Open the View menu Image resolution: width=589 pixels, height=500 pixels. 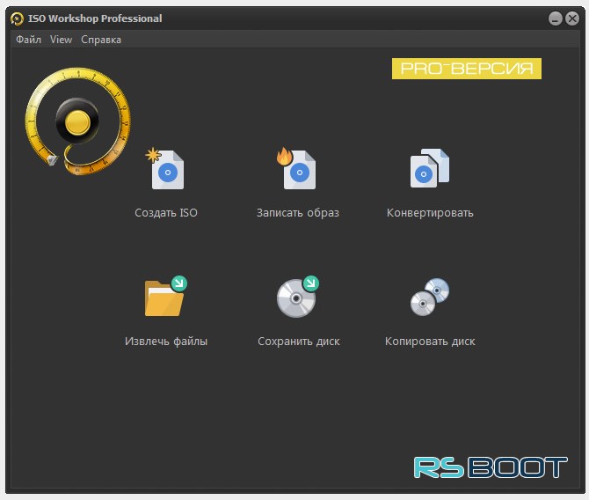point(61,40)
